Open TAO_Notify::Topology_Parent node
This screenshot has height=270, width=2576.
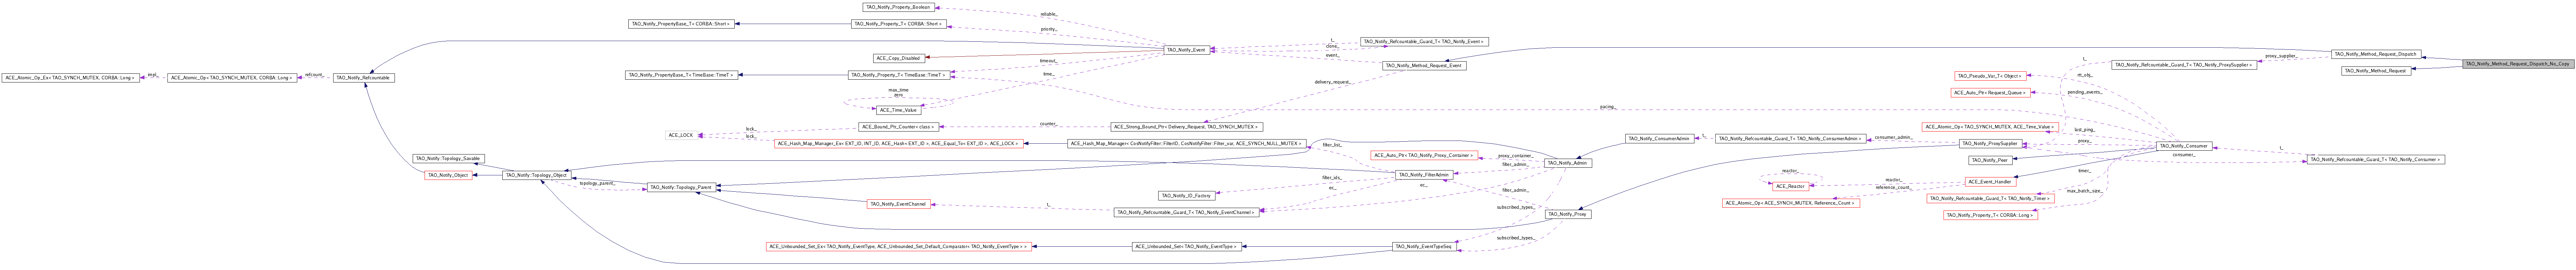coord(681,187)
